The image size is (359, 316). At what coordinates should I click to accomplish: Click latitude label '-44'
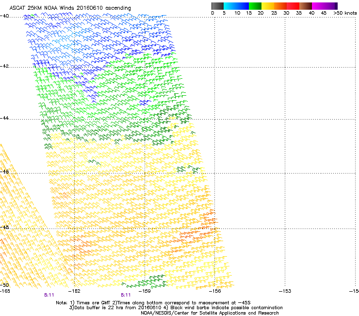(x=4, y=118)
